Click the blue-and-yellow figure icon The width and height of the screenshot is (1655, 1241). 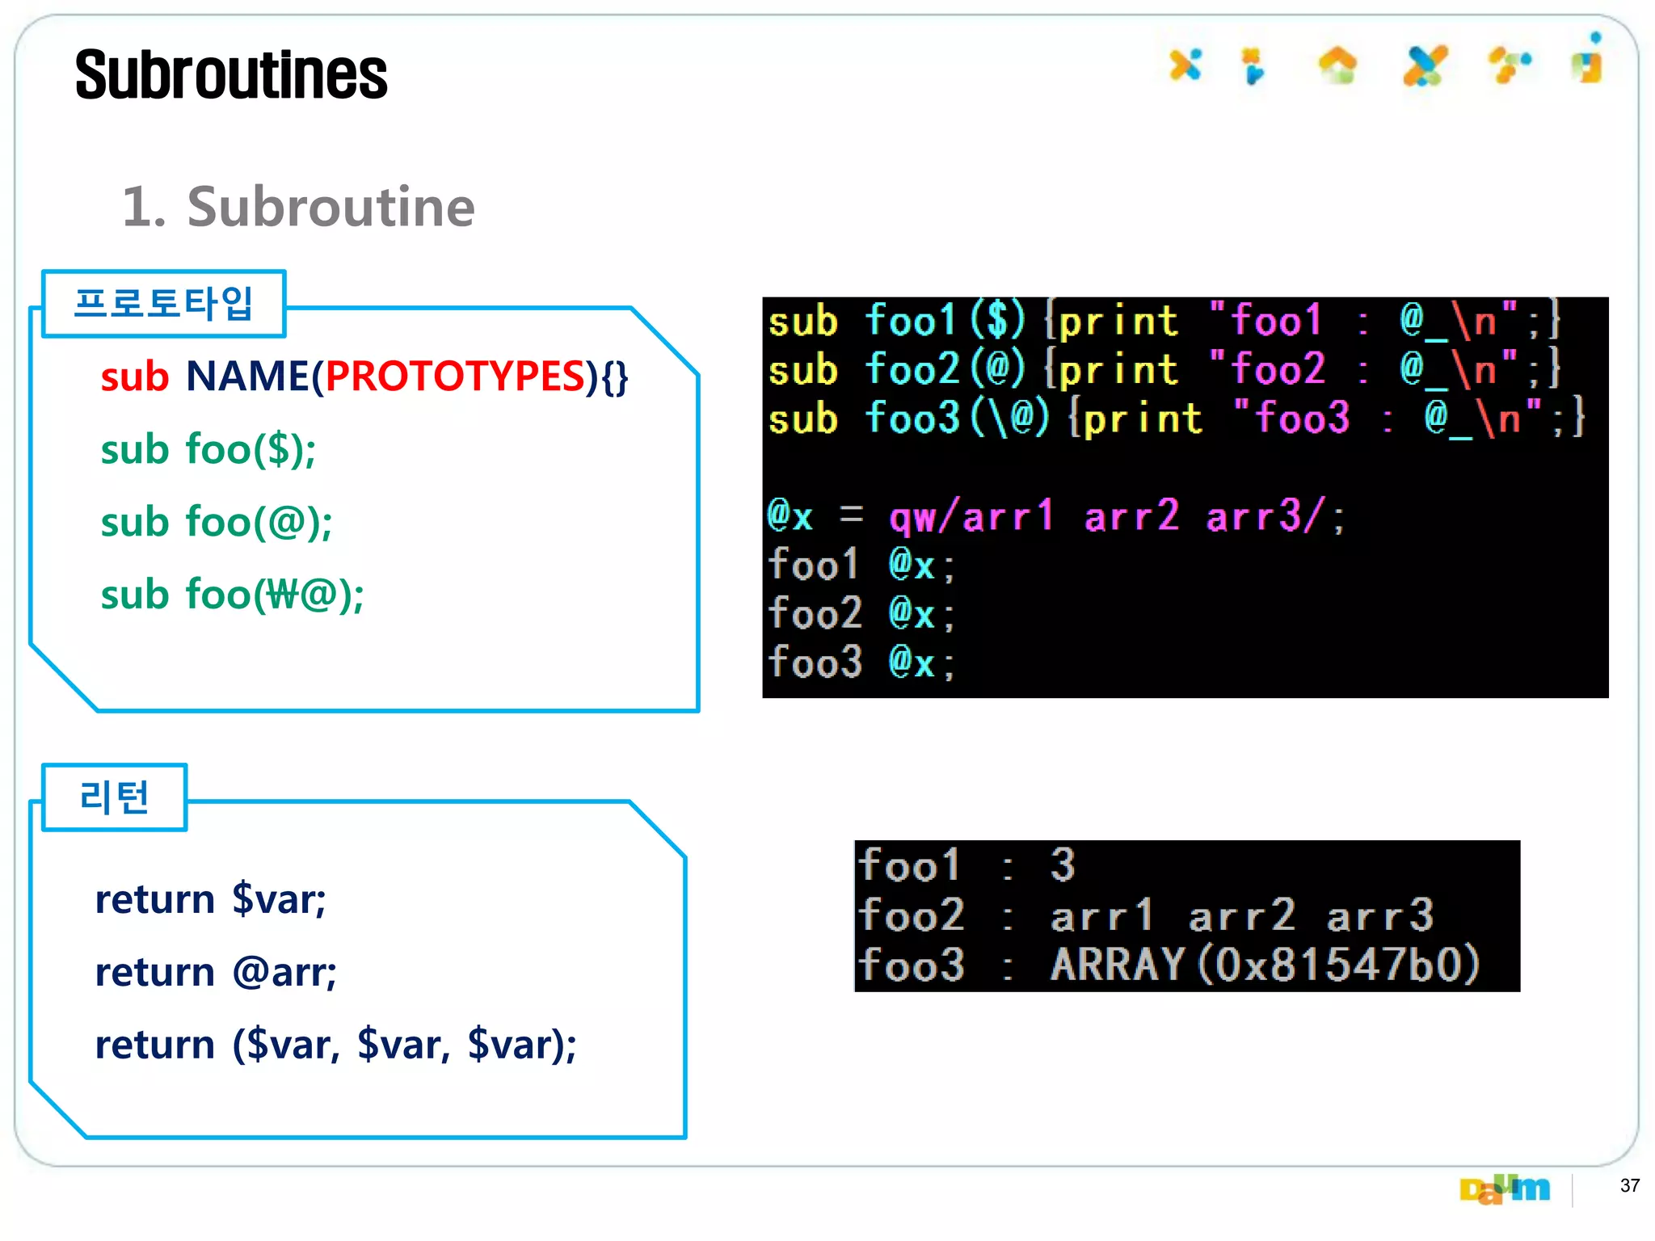(x=1253, y=66)
